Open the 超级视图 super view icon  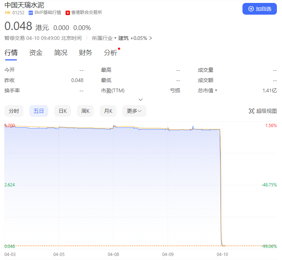click(252, 111)
